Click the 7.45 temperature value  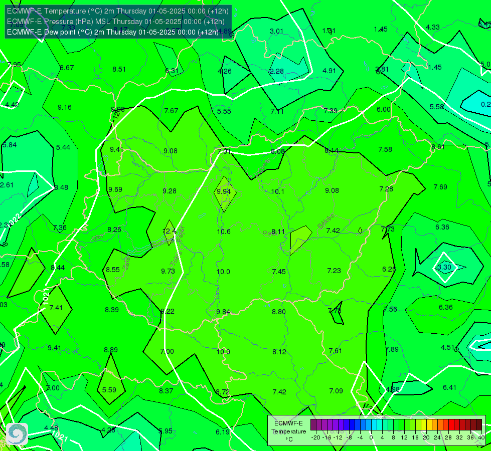(x=279, y=272)
